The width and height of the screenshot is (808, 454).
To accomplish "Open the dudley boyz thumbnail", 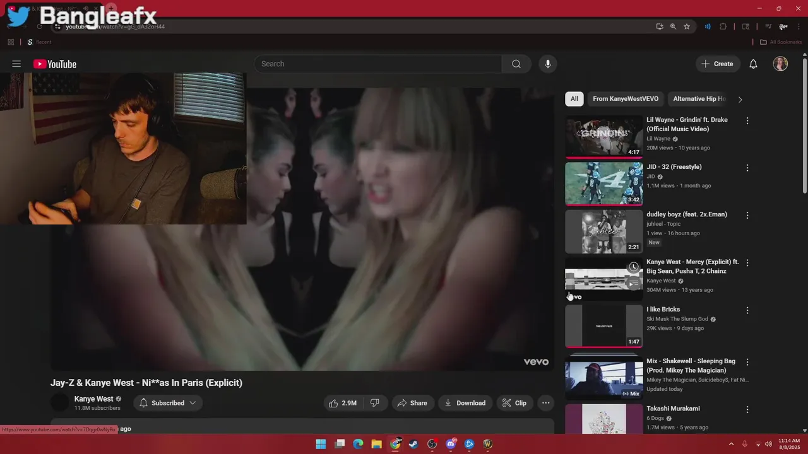I will (604, 231).
